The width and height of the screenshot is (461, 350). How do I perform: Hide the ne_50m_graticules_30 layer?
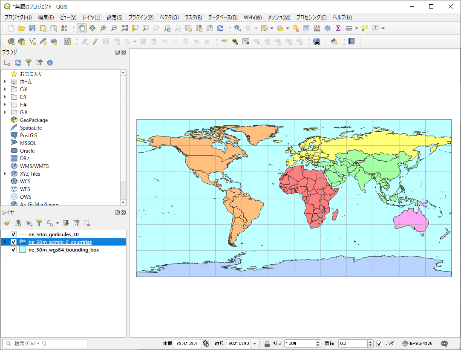pos(13,234)
